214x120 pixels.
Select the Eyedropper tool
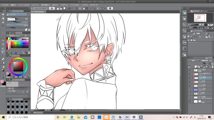pyautogui.click(x=3, y=37)
